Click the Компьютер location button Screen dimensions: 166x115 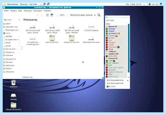click(x=30, y=20)
